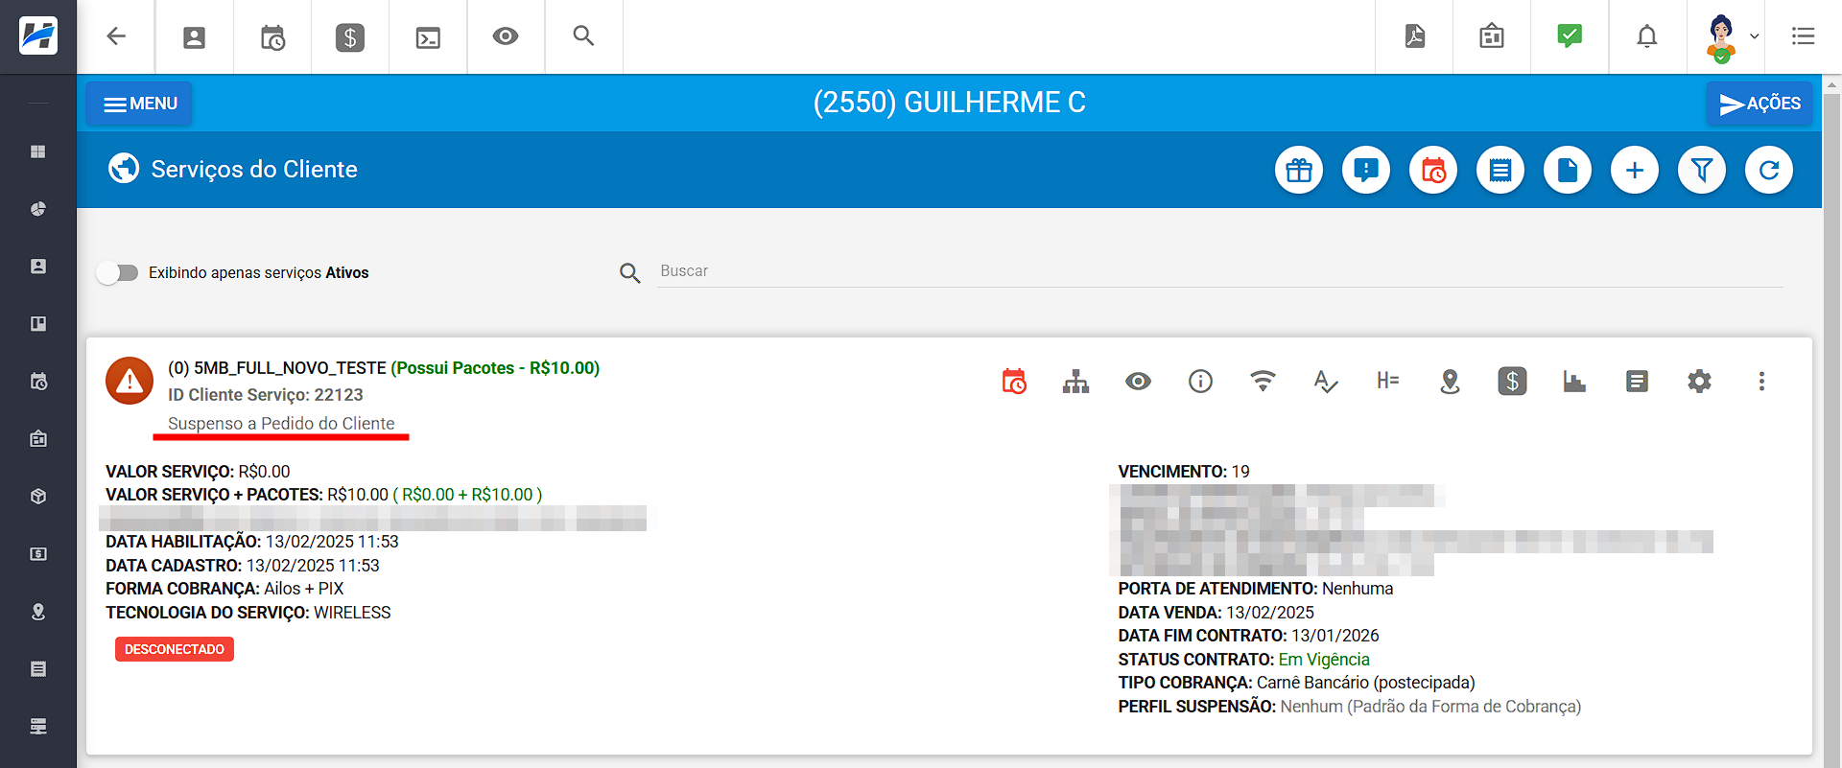Click the service warning alert icon

coord(130,381)
